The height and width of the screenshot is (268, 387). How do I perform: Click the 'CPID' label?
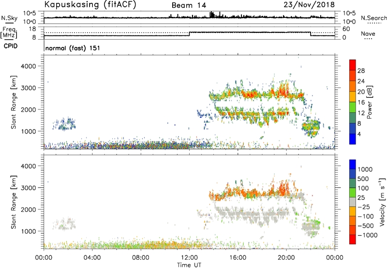click(x=11, y=46)
